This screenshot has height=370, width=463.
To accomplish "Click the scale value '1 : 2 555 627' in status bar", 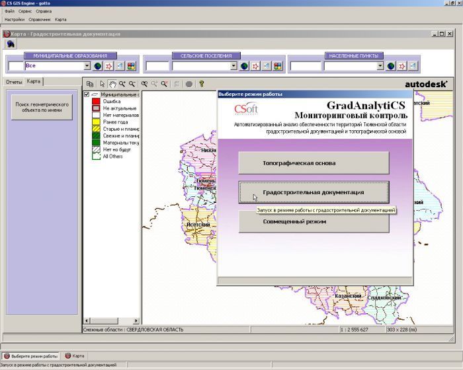I will click(x=355, y=330).
